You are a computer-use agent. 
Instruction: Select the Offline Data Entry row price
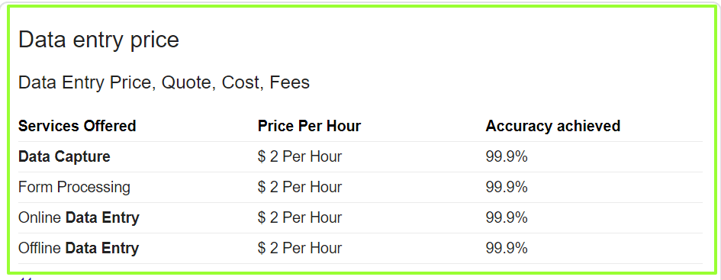coord(300,249)
